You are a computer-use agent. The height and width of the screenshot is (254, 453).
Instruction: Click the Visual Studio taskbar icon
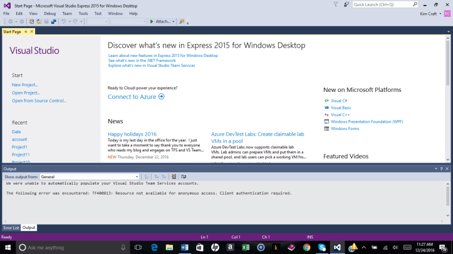[x=337, y=247]
